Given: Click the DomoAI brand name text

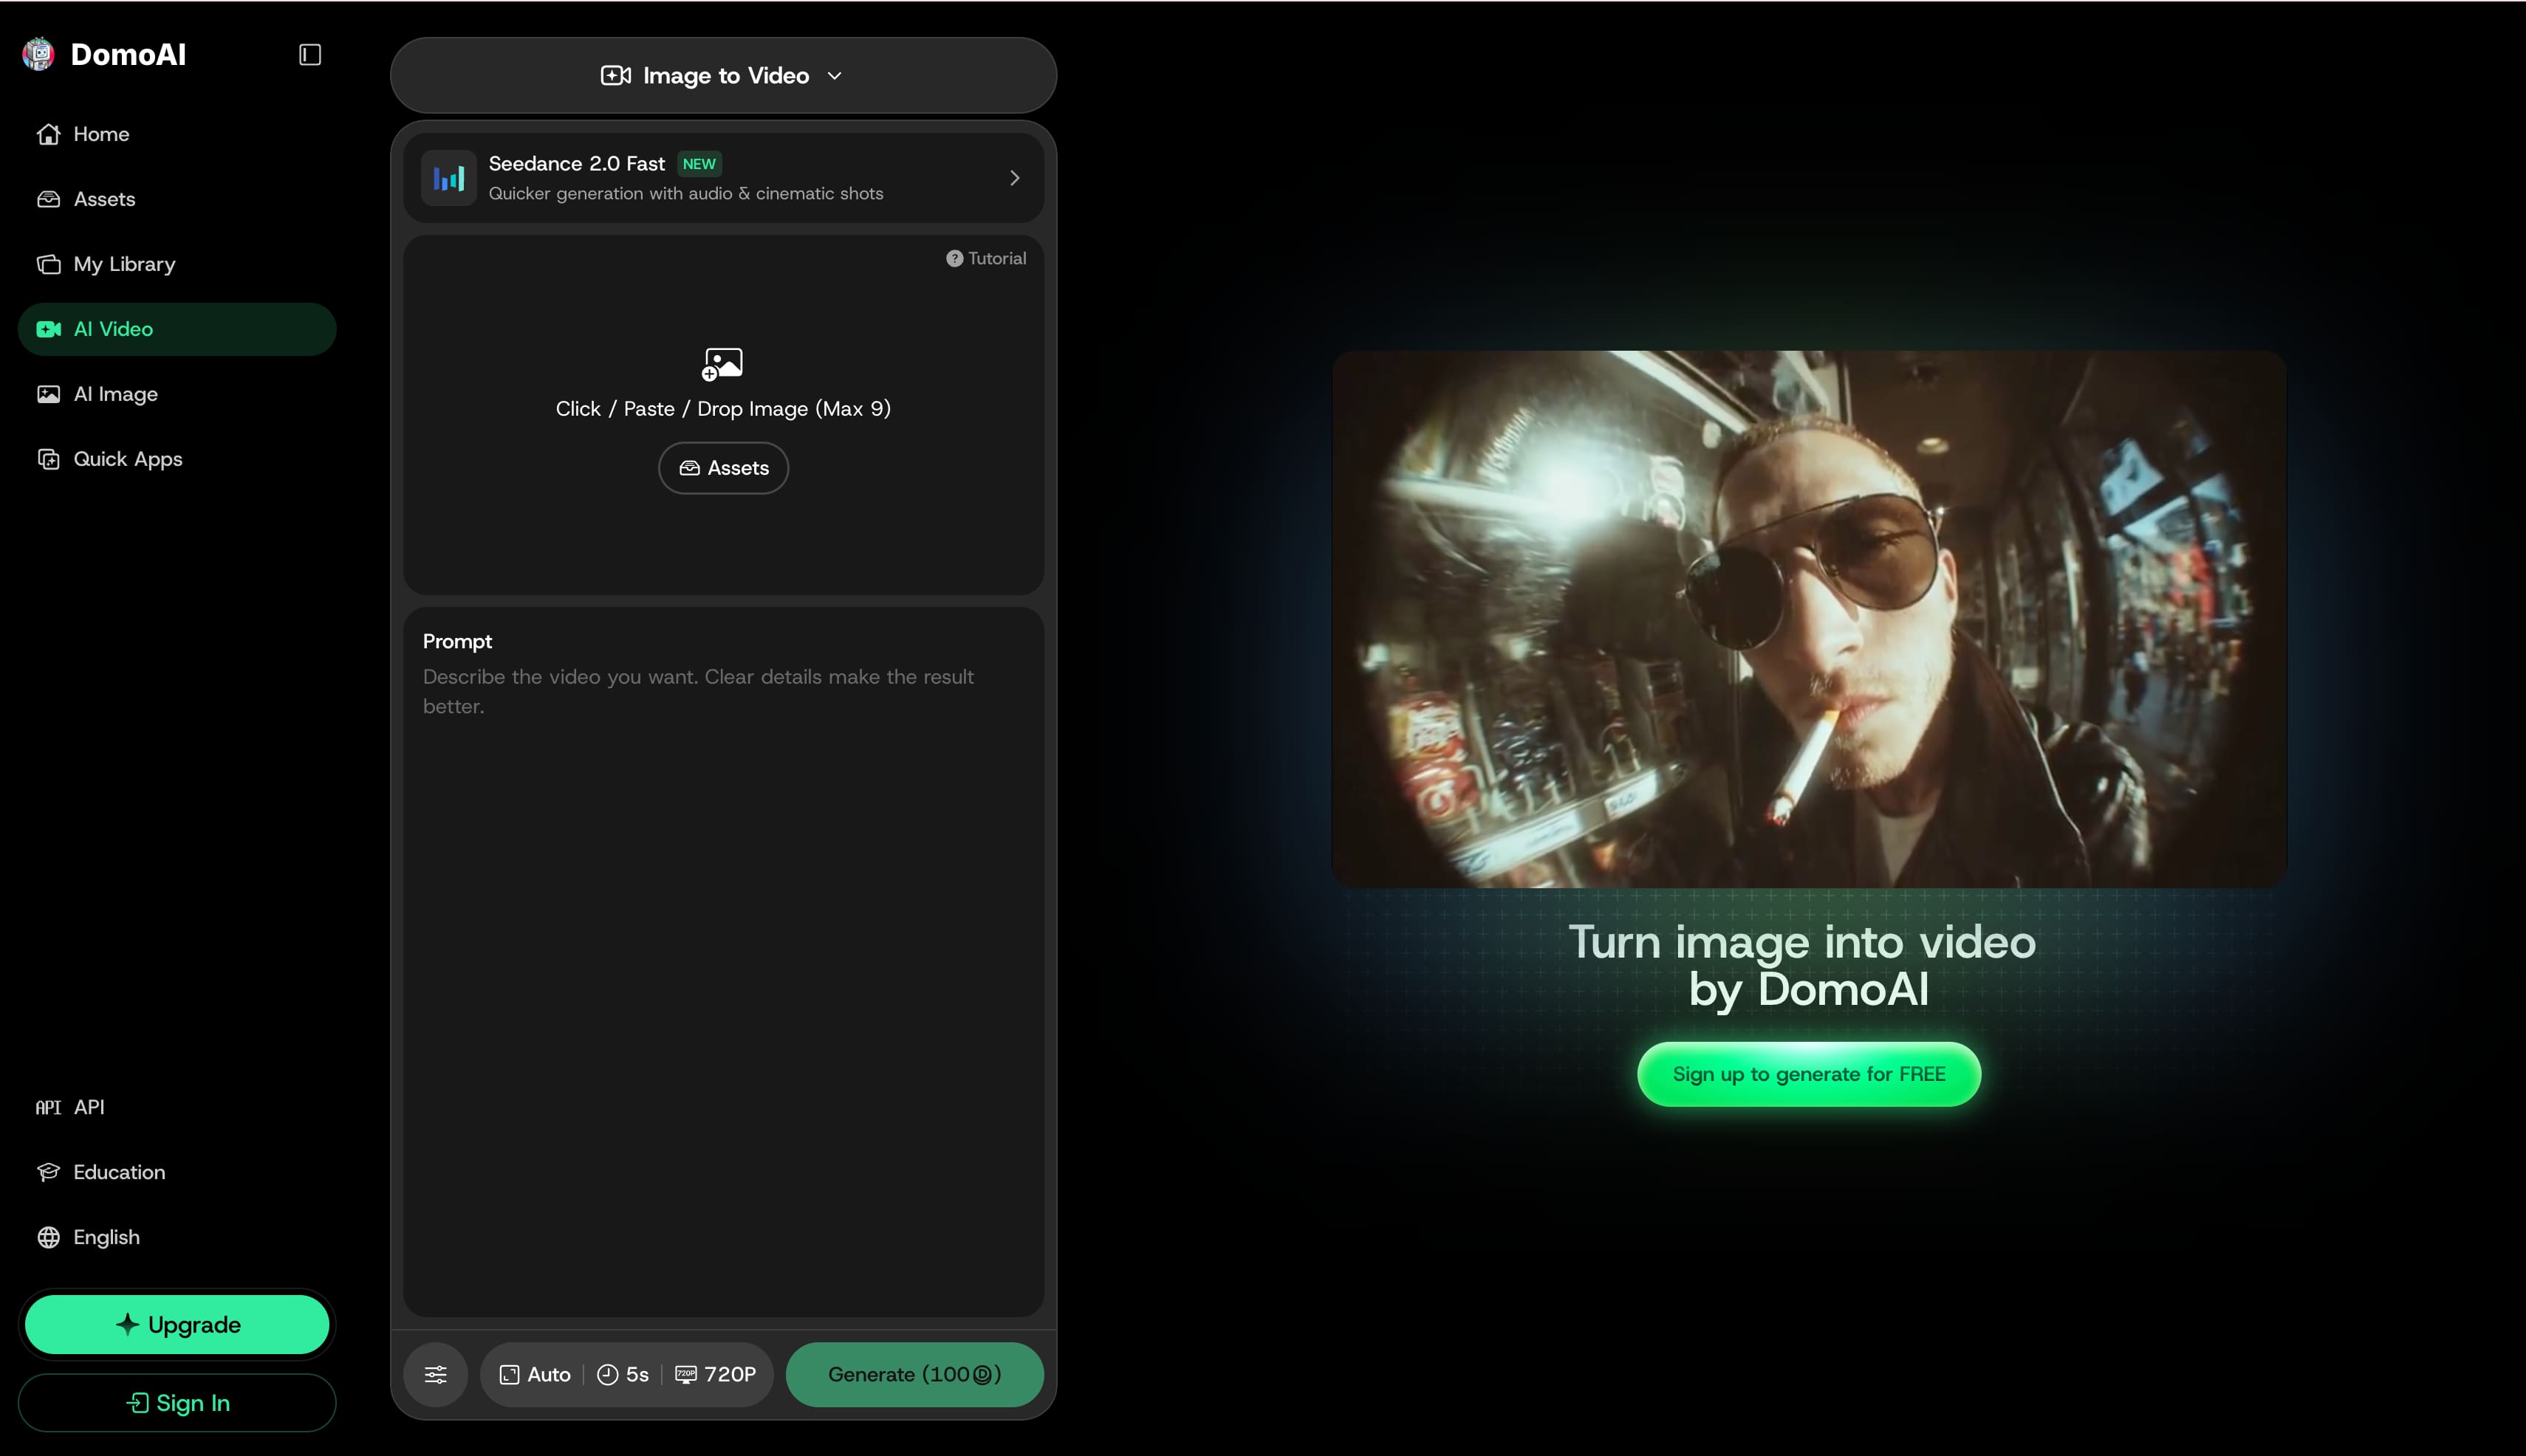Looking at the screenshot, I should [x=128, y=54].
